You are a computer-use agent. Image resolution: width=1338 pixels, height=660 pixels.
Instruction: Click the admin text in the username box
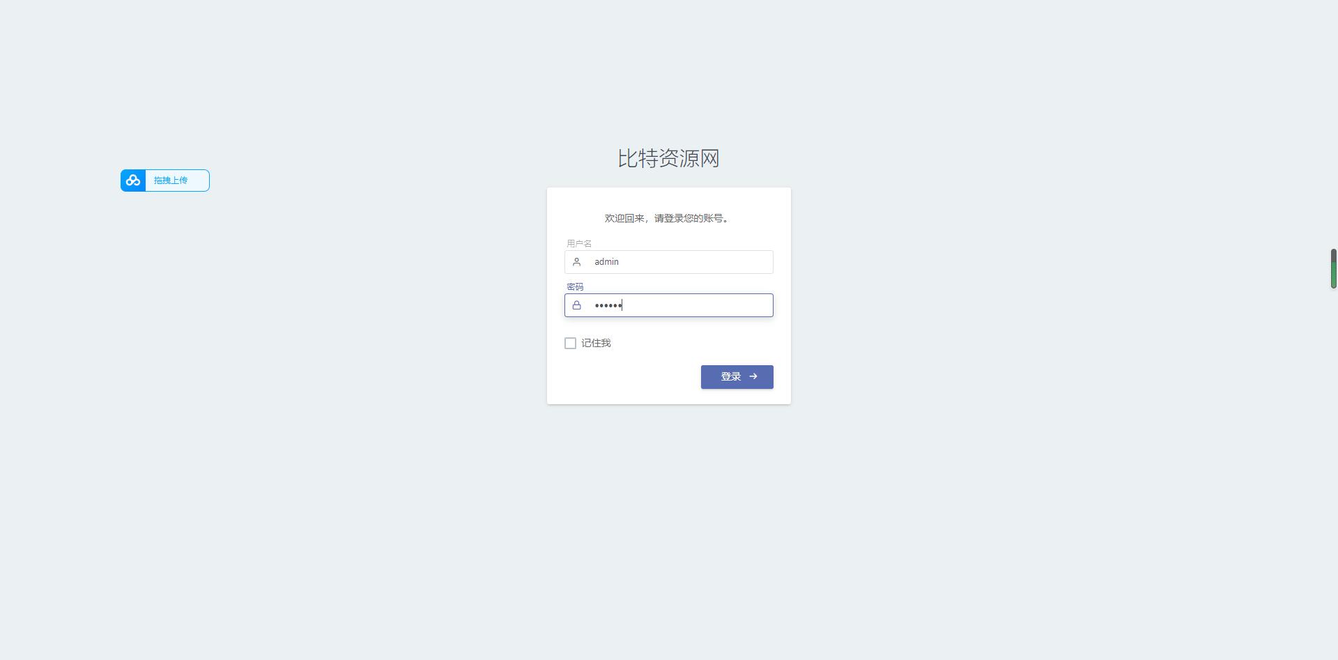pos(606,262)
